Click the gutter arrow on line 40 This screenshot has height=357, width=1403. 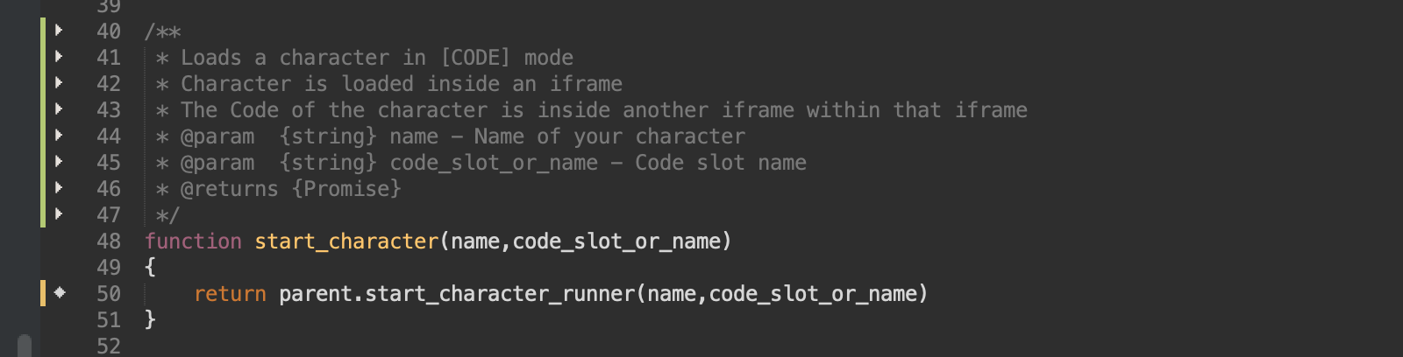coord(59,31)
